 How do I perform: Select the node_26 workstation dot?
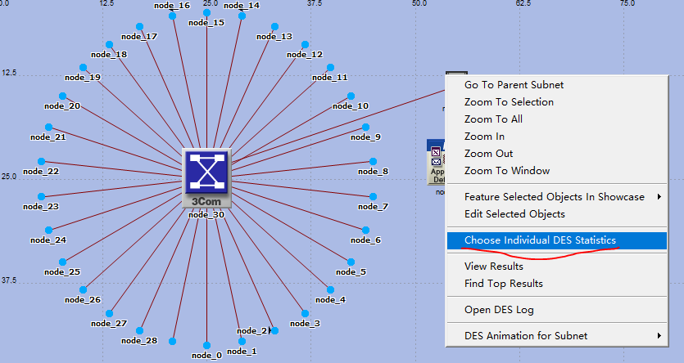click(84, 290)
